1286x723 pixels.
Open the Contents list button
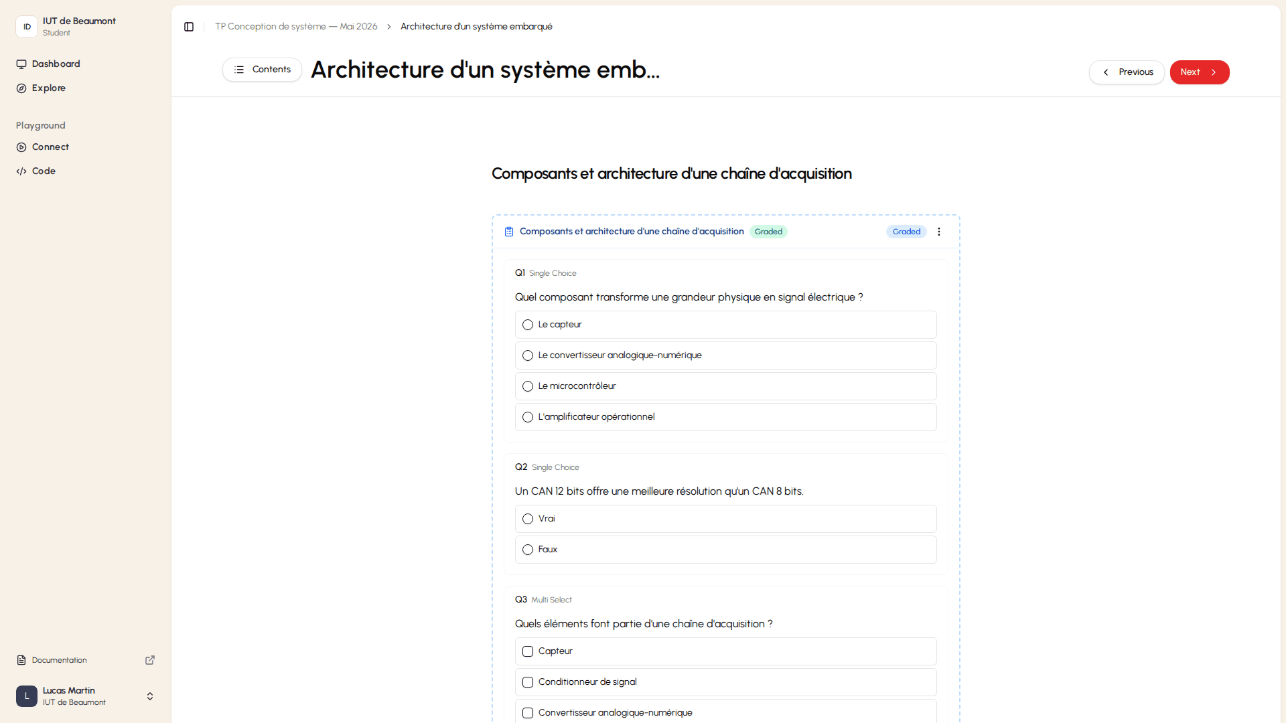pyautogui.click(x=262, y=70)
